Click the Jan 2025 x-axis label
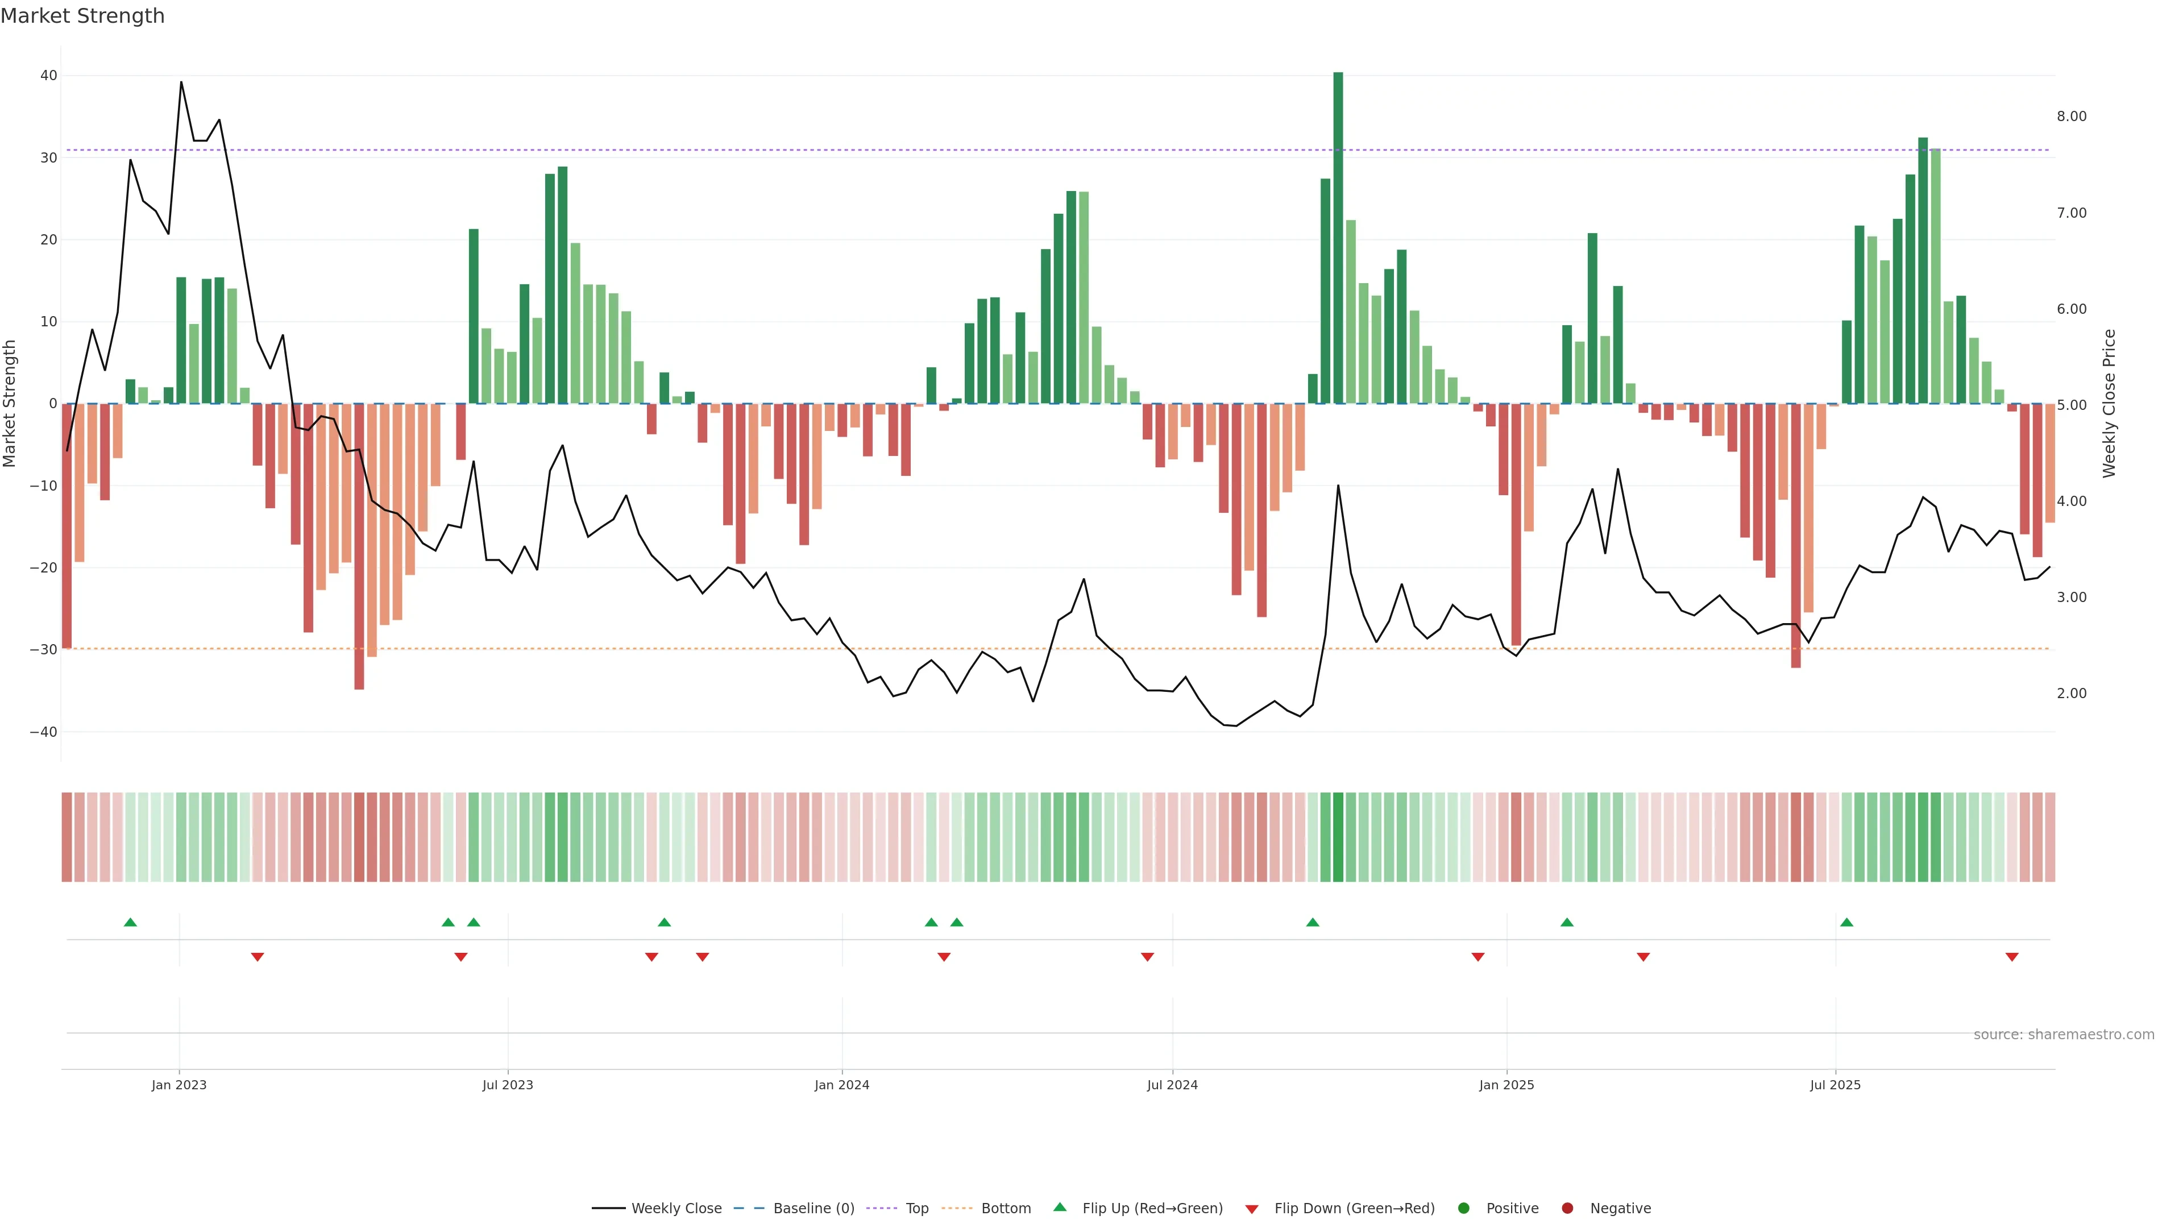 [1506, 1085]
